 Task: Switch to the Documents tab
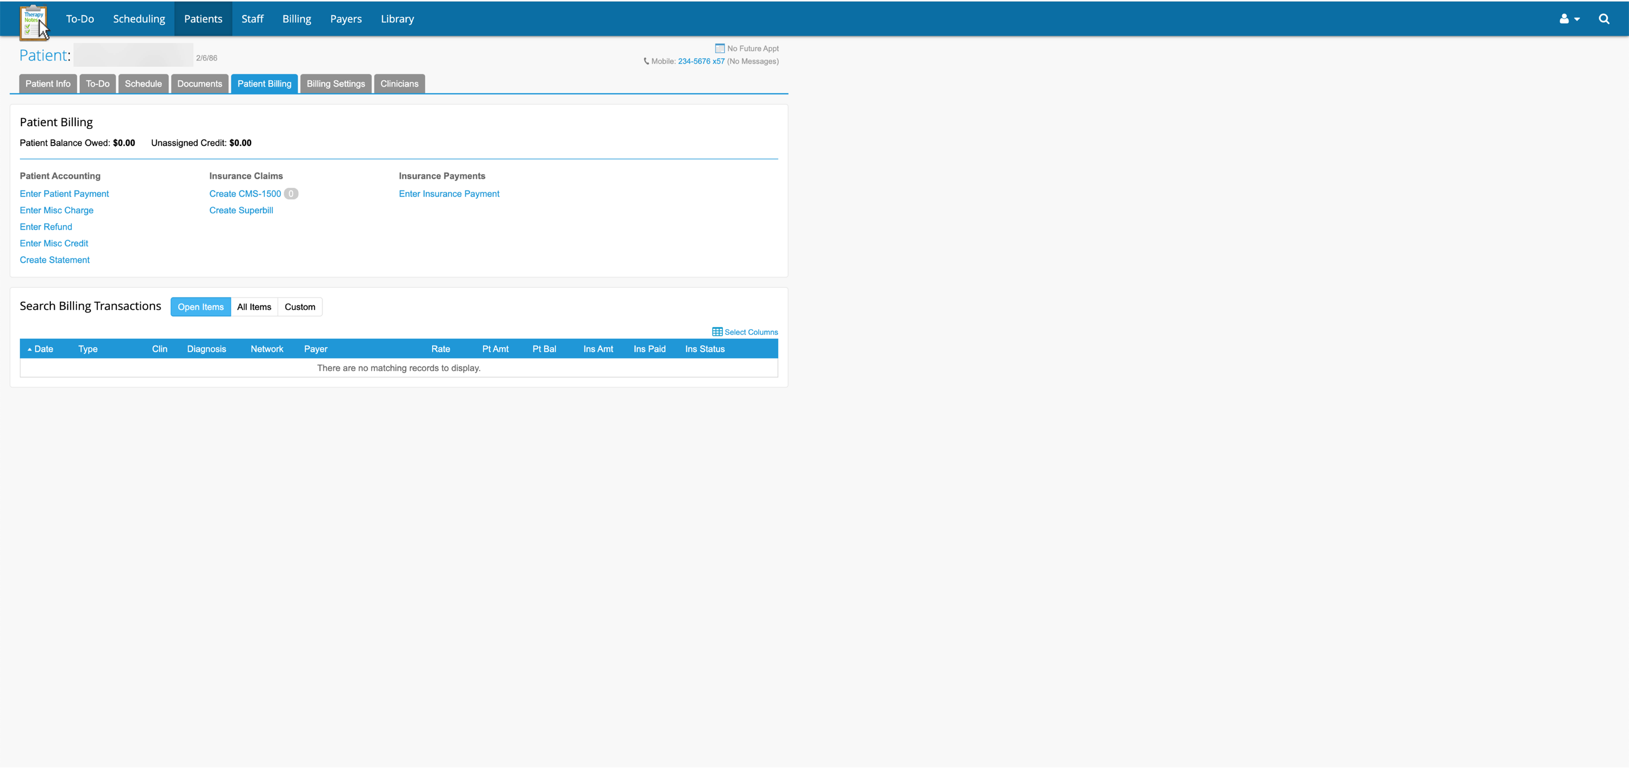pos(199,84)
